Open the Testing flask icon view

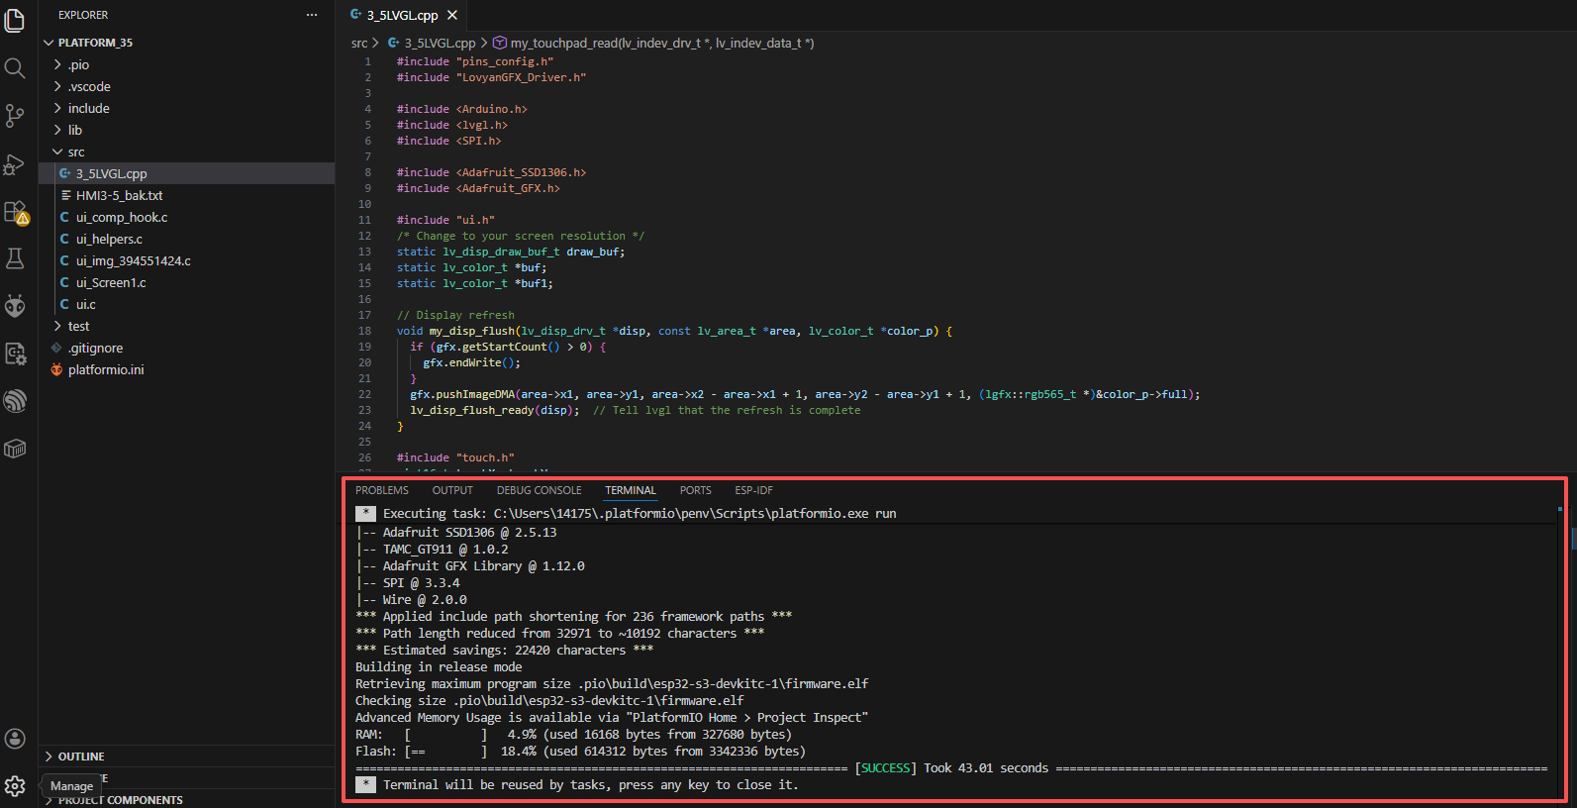(x=15, y=259)
